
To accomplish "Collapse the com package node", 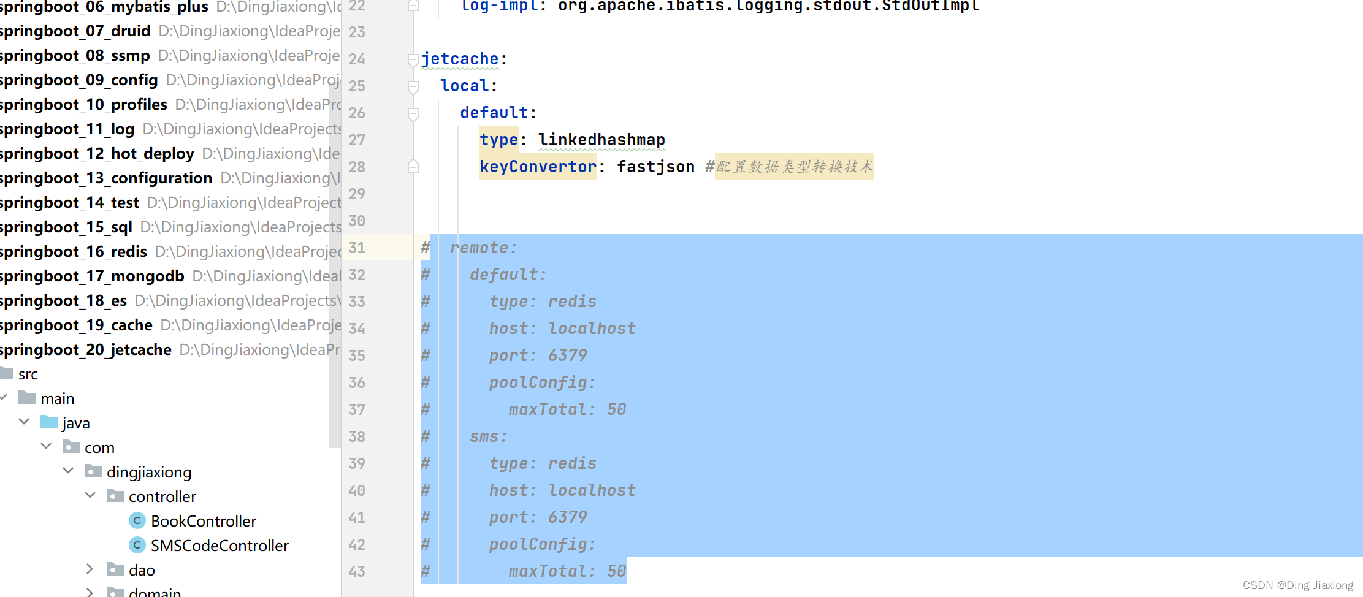I will coord(47,446).
